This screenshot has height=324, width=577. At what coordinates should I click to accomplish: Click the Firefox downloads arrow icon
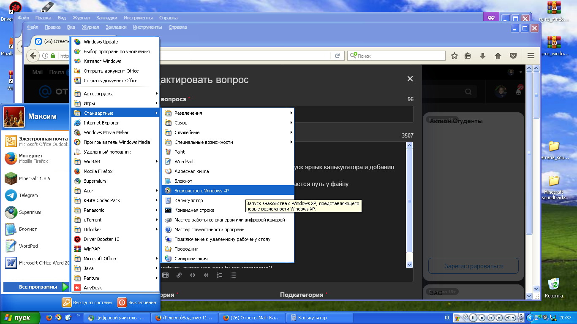pos(482,56)
